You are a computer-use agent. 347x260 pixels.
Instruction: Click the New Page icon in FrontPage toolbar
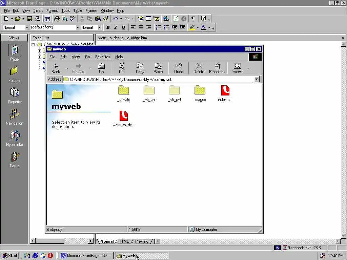click(x=6, y=19)
